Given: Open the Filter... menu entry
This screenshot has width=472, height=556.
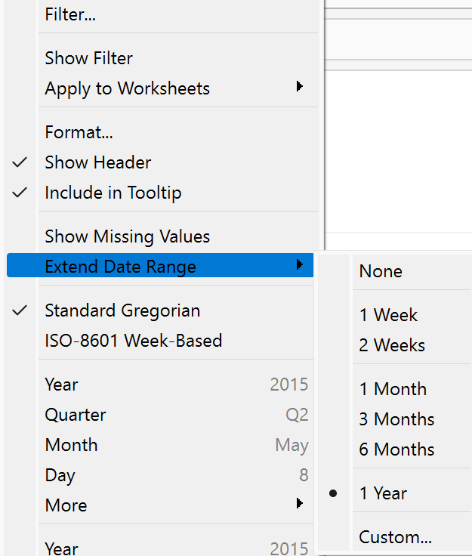Looking at the screenshot, I should click(x=70, y=14).
